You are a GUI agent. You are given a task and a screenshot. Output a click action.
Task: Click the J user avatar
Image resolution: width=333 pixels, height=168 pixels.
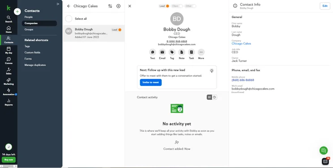9,147
